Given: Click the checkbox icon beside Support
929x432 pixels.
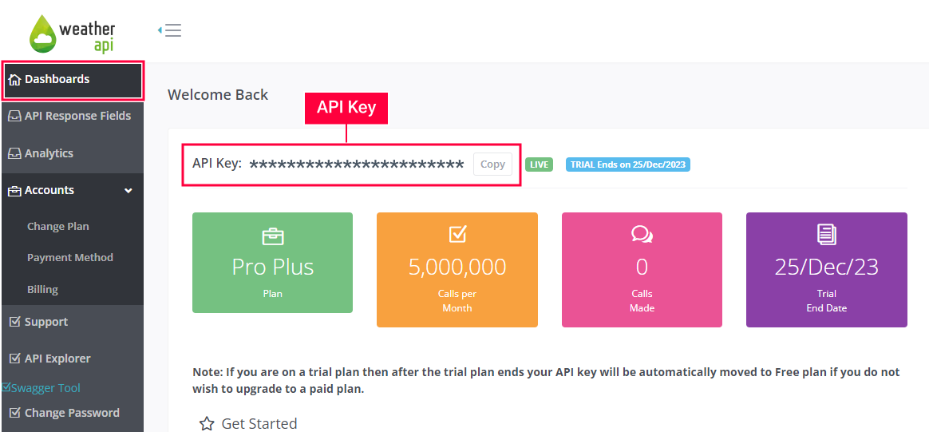Looking at the screenshot, I should coord(15,322).
